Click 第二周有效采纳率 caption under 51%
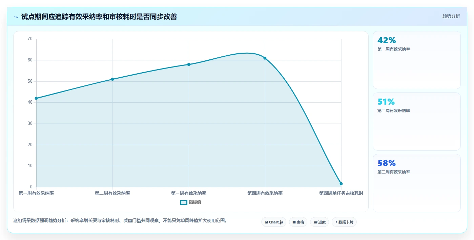This screenshot has height=240, width=474. click(394, 111)
